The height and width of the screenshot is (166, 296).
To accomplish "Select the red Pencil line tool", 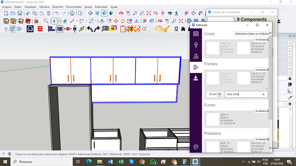I will point(72,21).
